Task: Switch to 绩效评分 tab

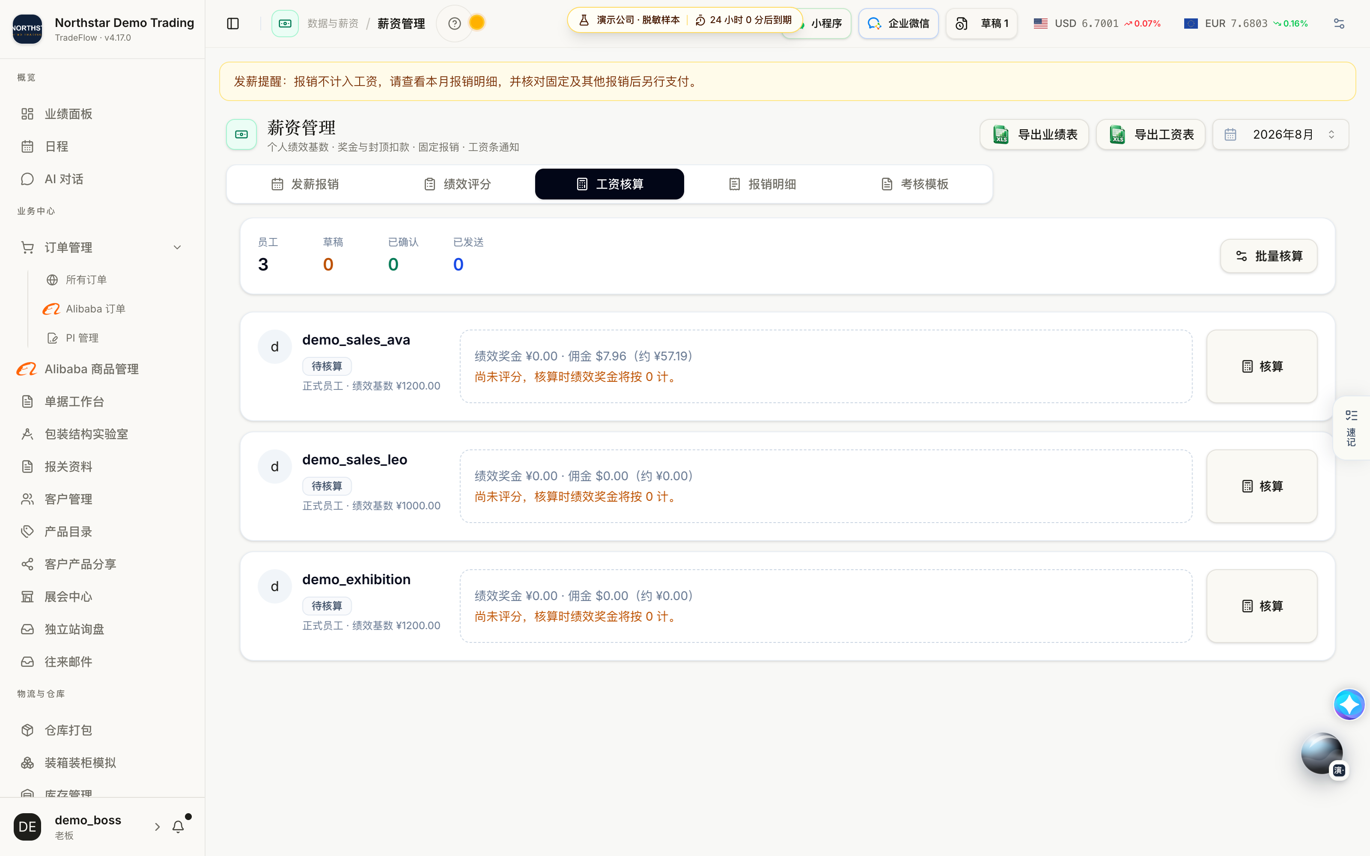Action: 457,184
